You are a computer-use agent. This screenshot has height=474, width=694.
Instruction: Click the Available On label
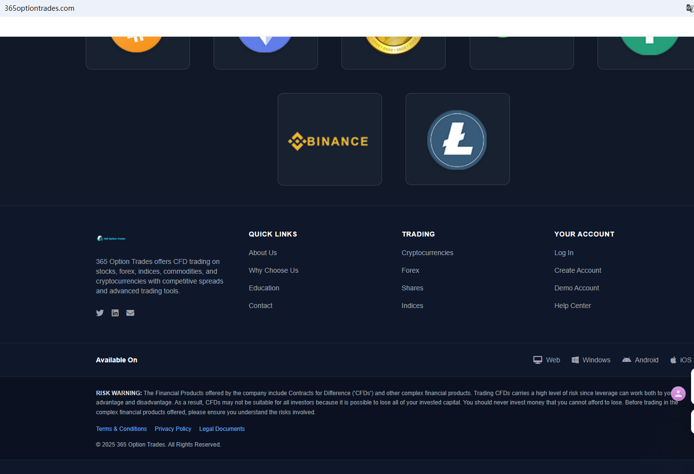click(x=117, y=360)
